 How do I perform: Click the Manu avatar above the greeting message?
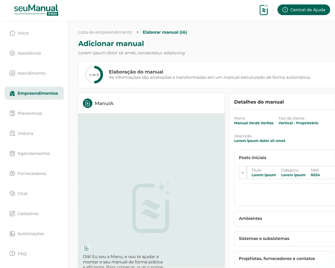tap(86, 248)
